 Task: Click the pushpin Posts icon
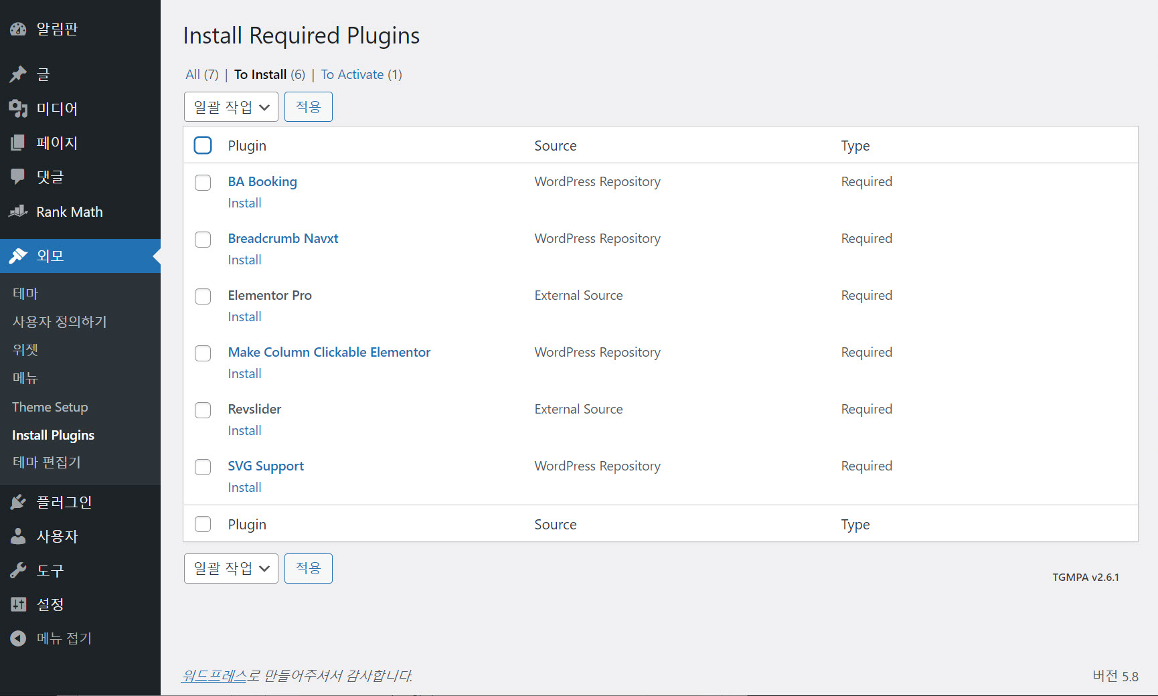tap(18, 74)
